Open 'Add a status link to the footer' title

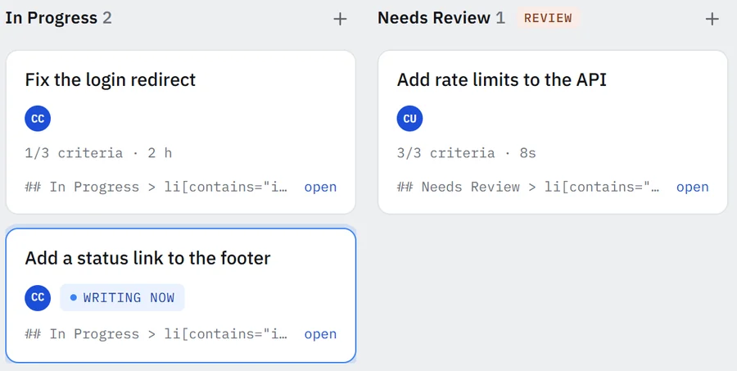147,258
